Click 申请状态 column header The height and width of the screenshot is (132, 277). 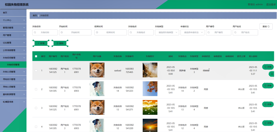click(x=206, y=56)
